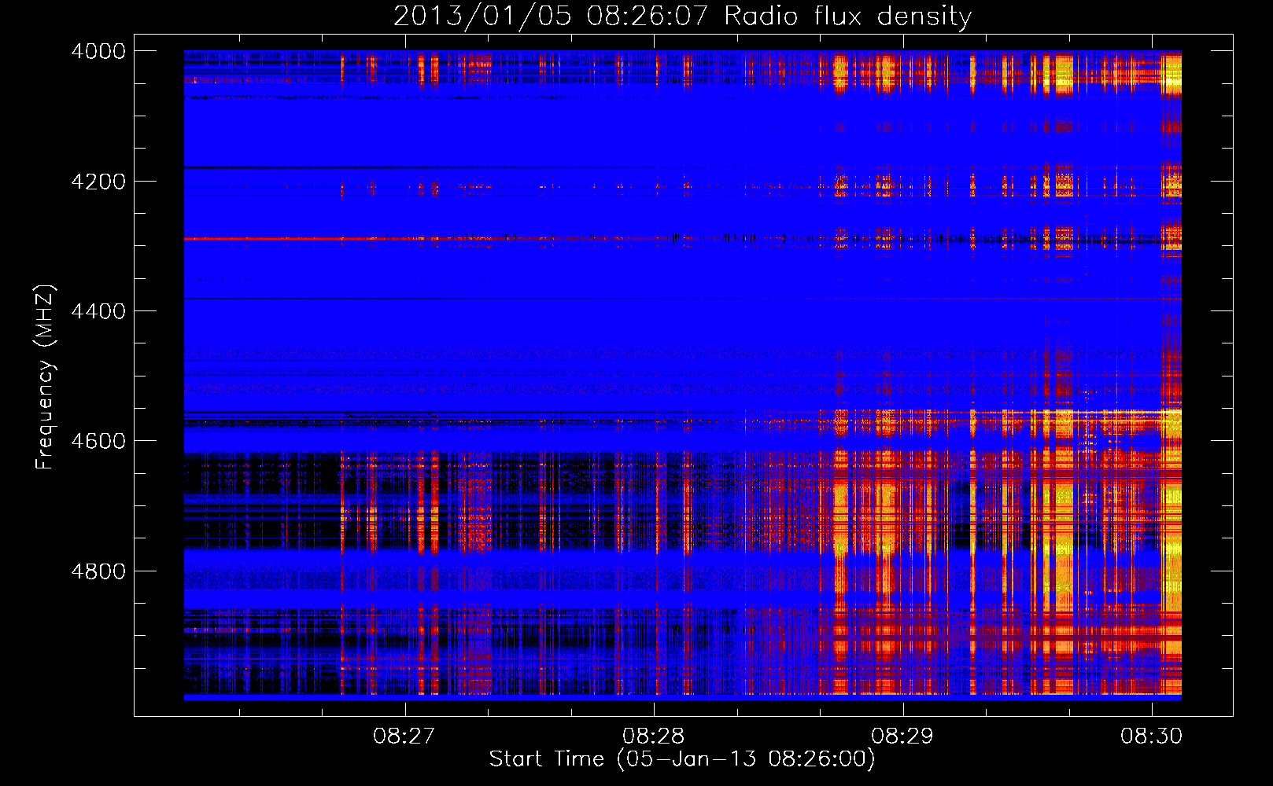
Task: Select the 4800 frequency axis label
Action: (x=98, y=571)
